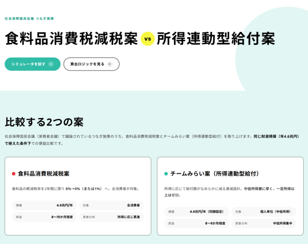The image size is (308, 244).
Task: Click the 4.6兆円/年（同額固定） value
Action: click(207, 212)
